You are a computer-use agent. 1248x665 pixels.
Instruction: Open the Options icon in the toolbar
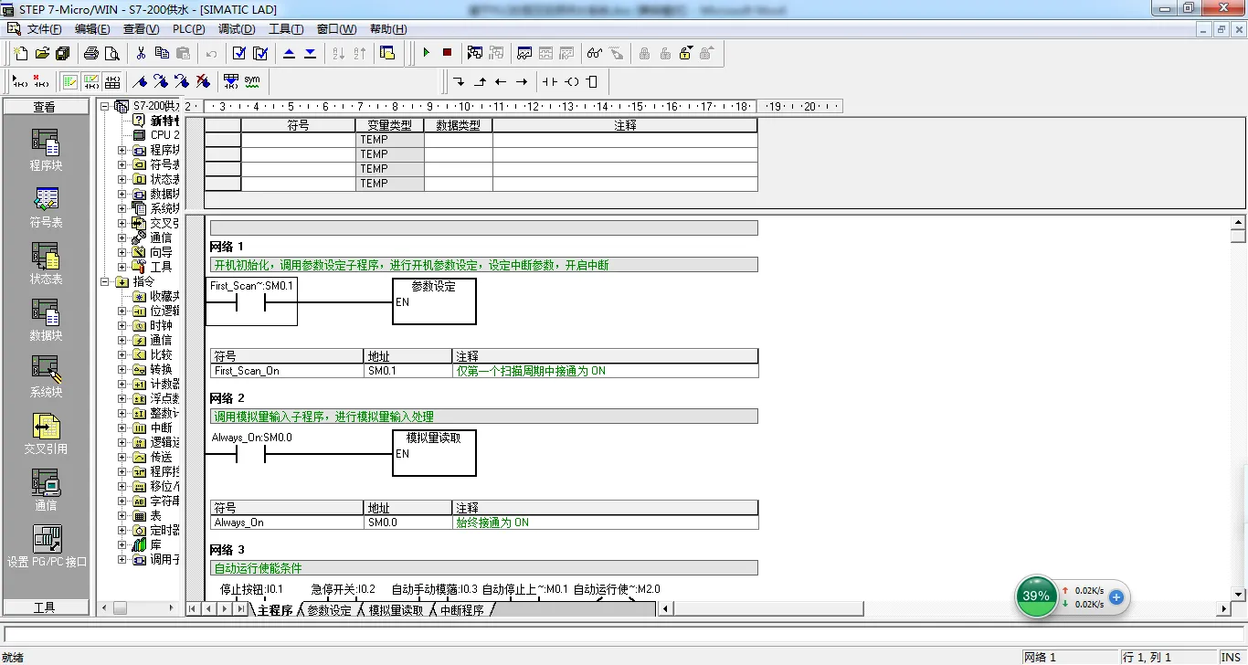click(387, 53)
